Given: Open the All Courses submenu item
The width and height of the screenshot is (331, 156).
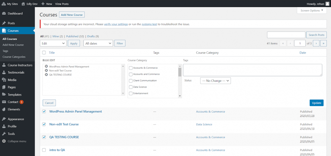Looking at the screenshot, I should (10, 39).
